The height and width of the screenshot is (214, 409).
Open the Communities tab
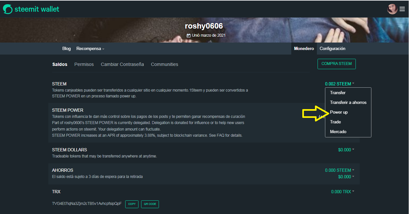[164, 64]
